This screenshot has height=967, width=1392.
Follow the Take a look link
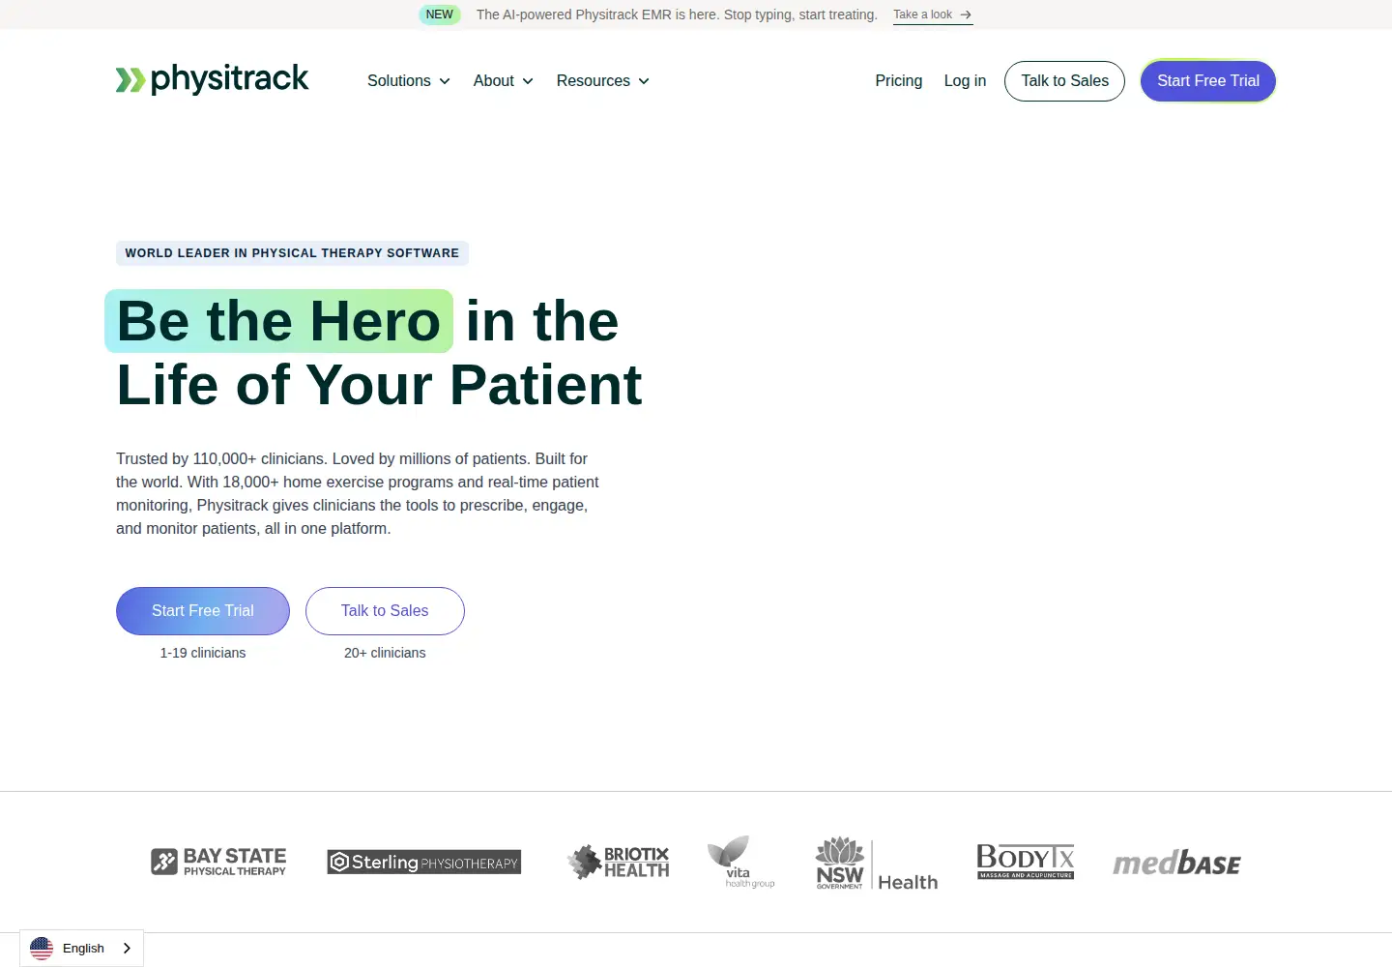(x=933, y=15)
